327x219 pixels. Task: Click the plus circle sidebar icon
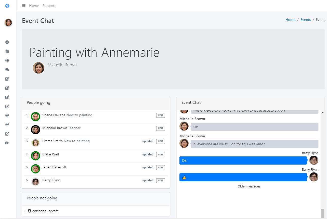click(x=7, y=42)
